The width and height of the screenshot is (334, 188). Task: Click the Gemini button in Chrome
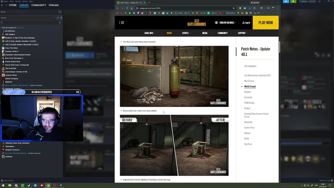(x=255, y=3)
